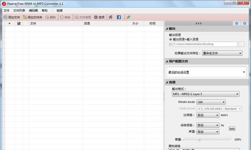
Task: Click the # column header
Action: [x=10, y=24]
